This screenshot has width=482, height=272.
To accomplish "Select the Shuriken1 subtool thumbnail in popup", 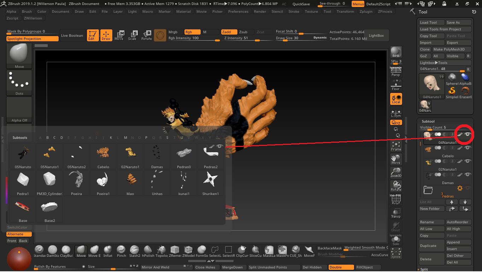I will point(210,183).
